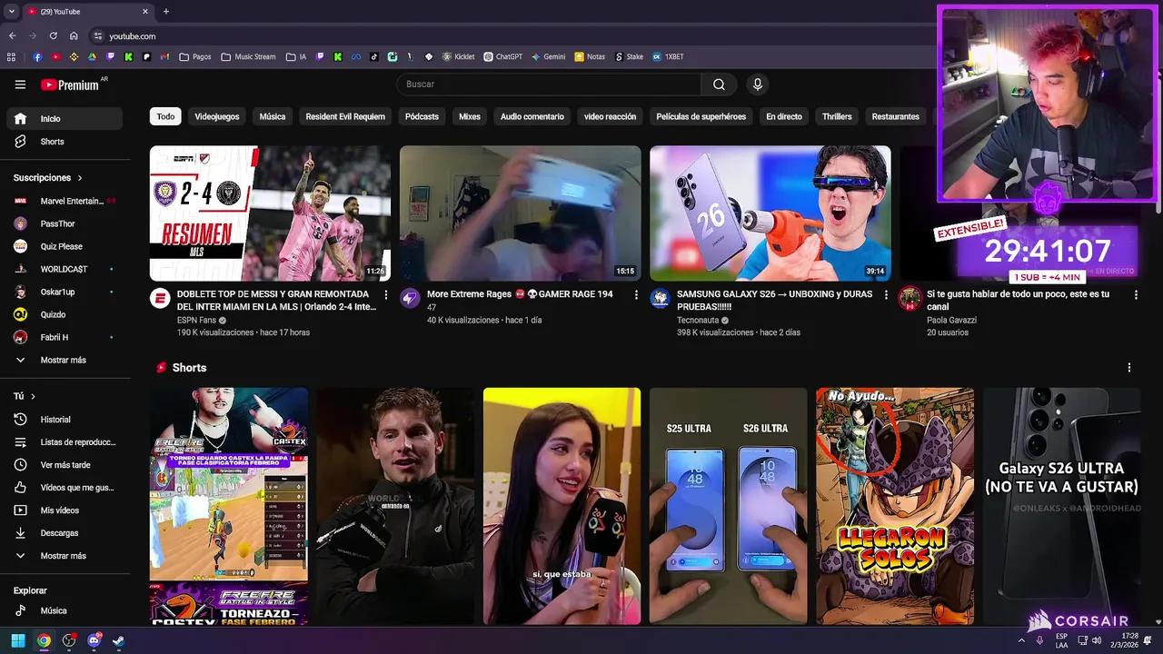
Task: Open the Google Drive bookmark icon
Action: pos(93,56)
